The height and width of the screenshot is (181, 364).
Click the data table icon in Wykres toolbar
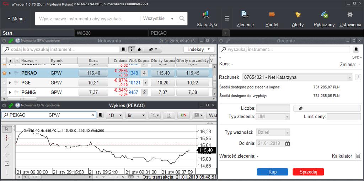point(169,115)
